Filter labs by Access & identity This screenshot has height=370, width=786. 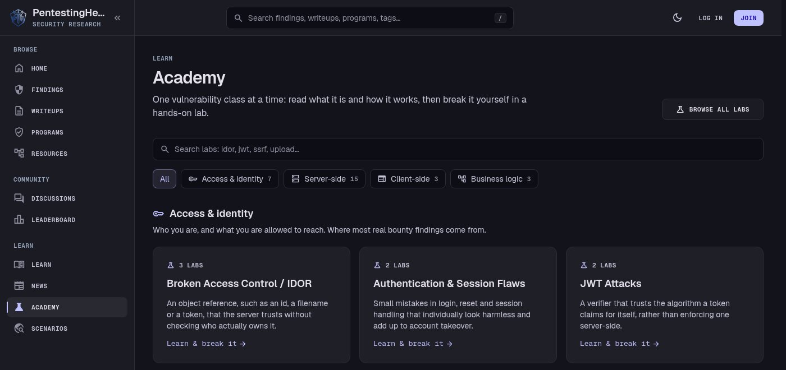pyautogui.click(x=230, y=179)
